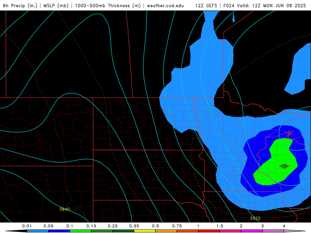Select the light orange 0.5 legend swatch

[x=166, y=231]
